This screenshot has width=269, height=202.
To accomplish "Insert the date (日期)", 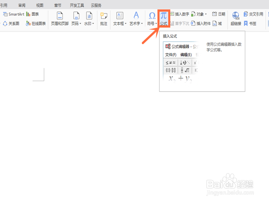I will click(219, 14).
